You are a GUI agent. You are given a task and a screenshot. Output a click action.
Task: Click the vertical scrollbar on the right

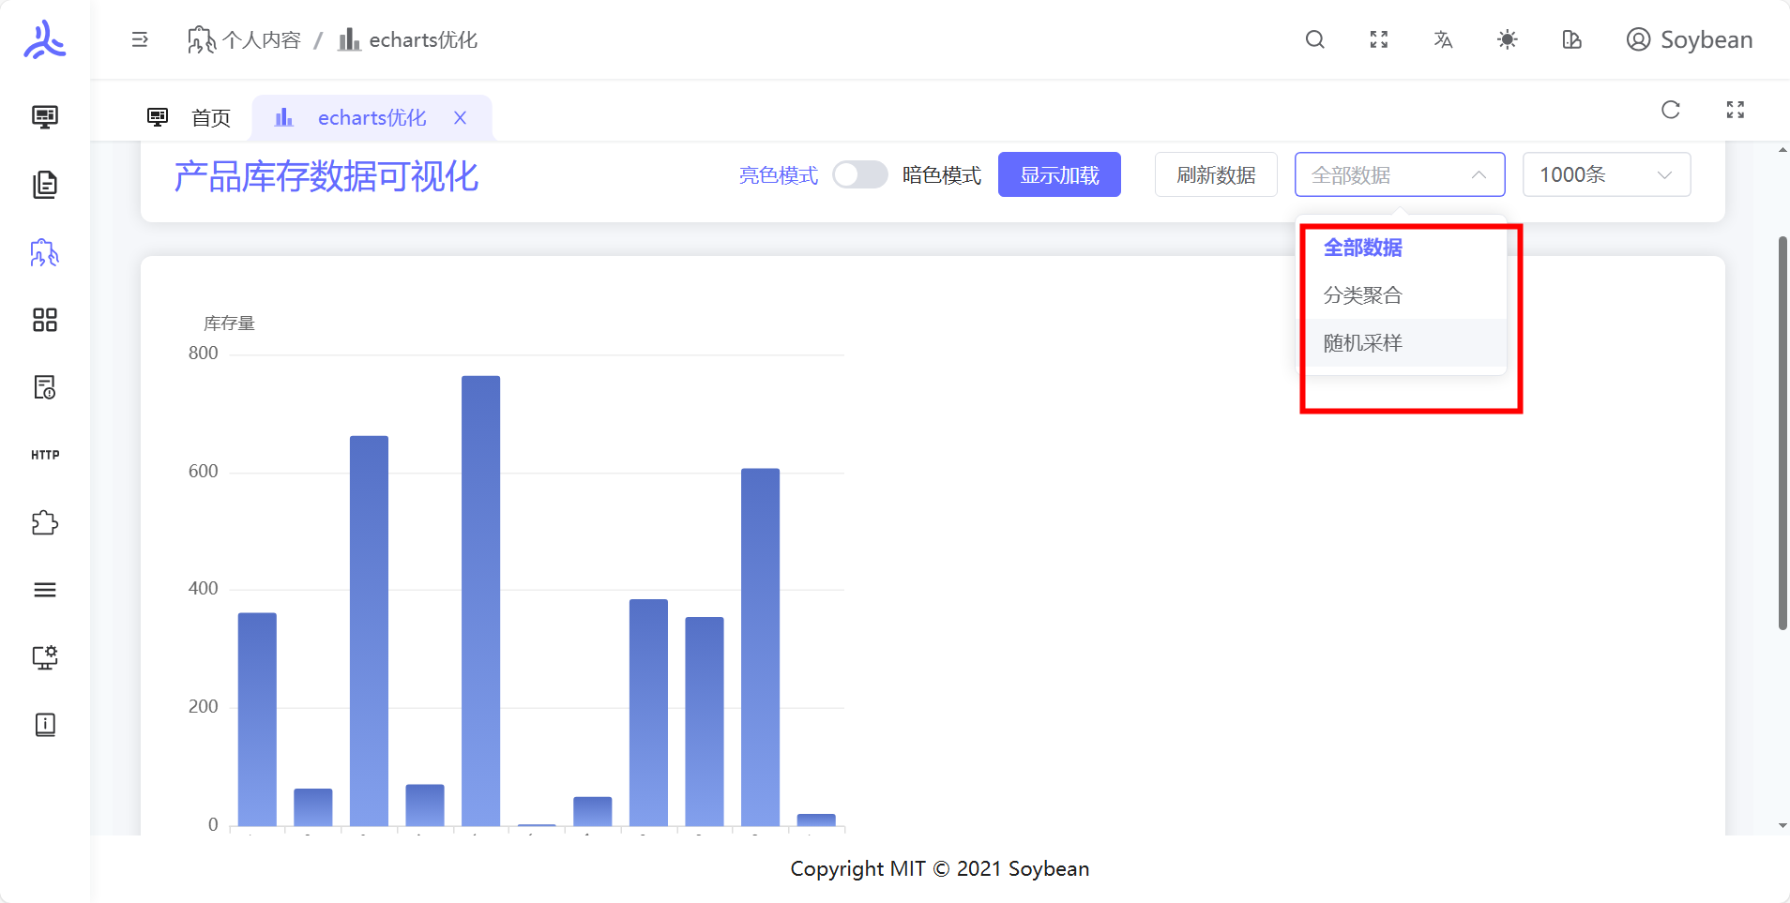[x=1782, y=431]
